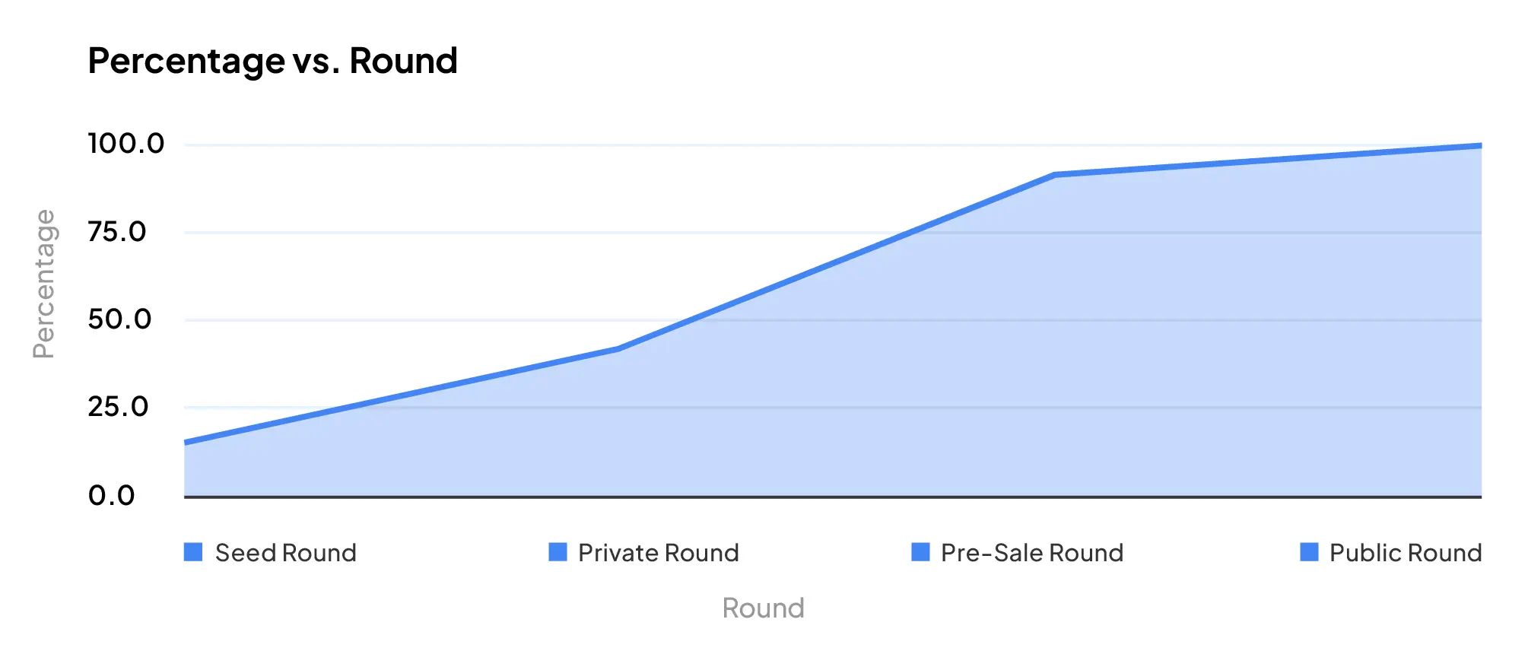This screenshot has height=651, width=1528.
Task: Select the Seed Round legend label
Action: click(285, 553)
